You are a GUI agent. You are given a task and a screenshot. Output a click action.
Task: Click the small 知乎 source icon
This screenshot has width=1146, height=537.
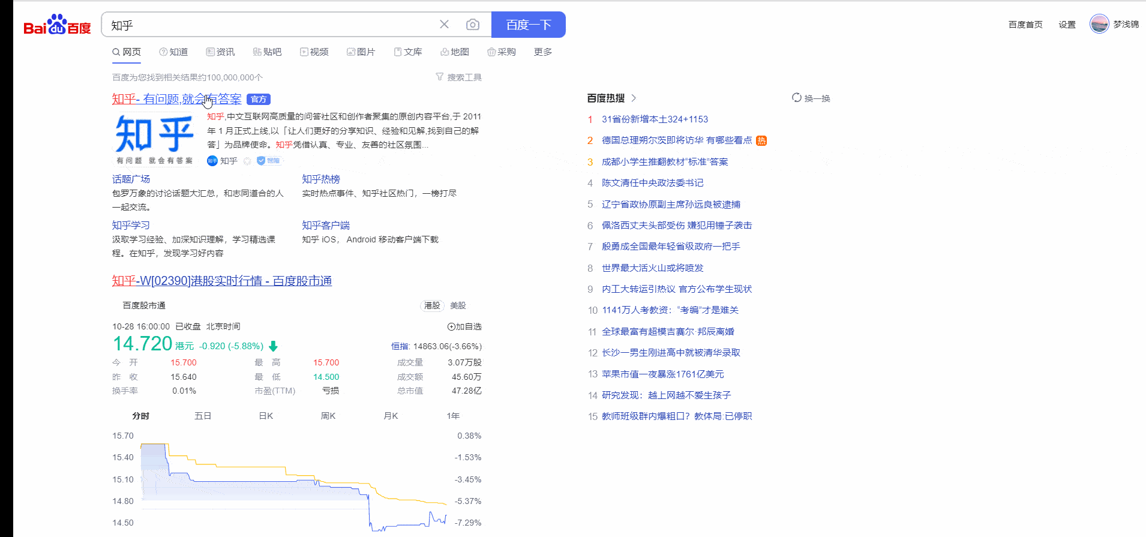coord(212,161)
